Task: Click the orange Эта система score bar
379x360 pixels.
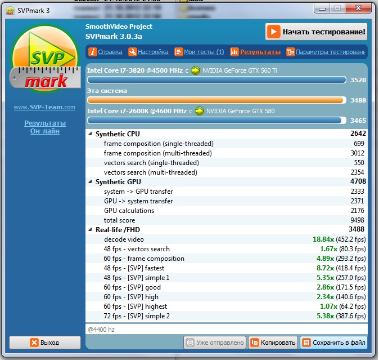Action: point(216,100)
